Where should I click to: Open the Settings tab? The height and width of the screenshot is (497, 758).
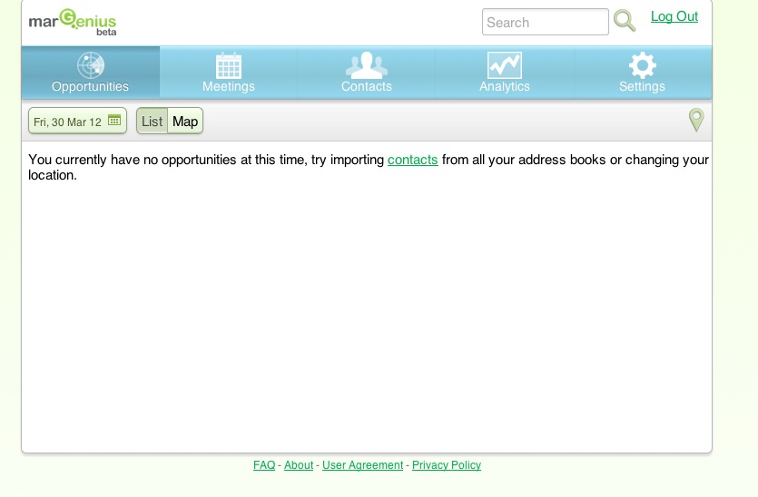(643, 73)
